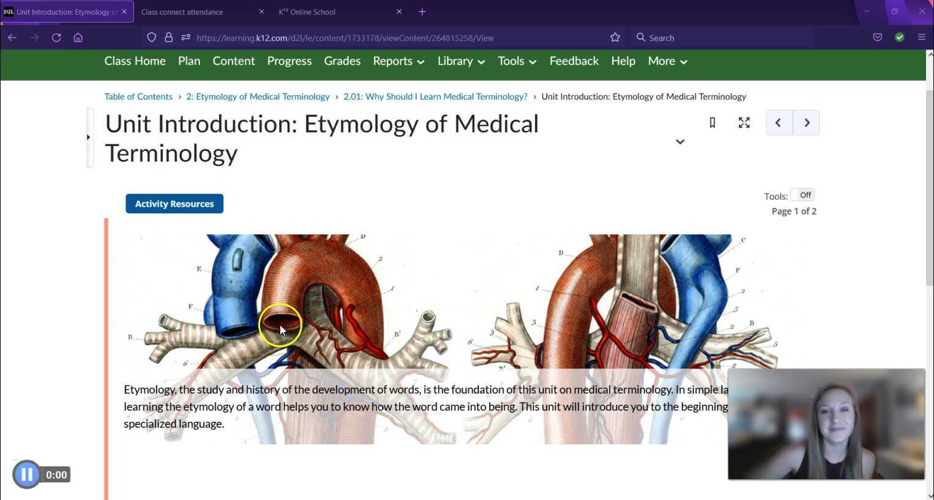This screenshot has height=500, width=934.
Task: Go to previous content page arrow
Action: click(779, 123)
